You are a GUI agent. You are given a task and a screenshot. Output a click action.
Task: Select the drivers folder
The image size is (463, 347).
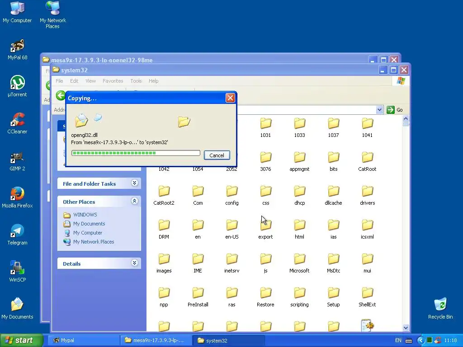coord(367,195)
